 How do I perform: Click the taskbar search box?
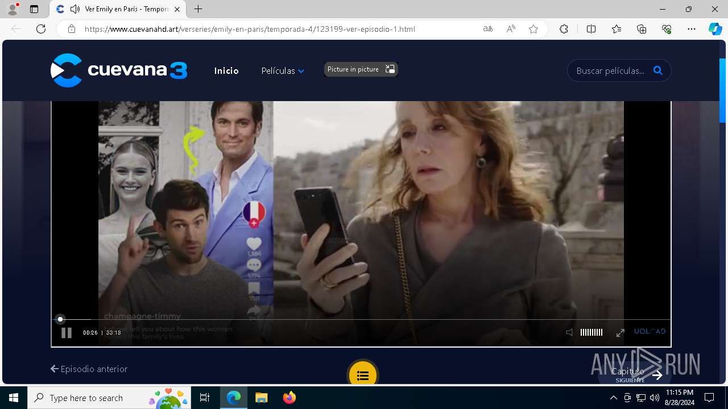(109, 398)
